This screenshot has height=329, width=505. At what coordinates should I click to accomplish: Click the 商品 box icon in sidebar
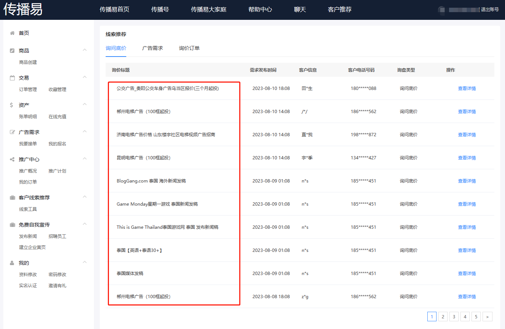coord(13,50)
